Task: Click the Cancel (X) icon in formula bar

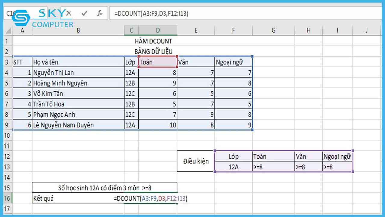Action: pyautogui.click(x=69, y=13)
